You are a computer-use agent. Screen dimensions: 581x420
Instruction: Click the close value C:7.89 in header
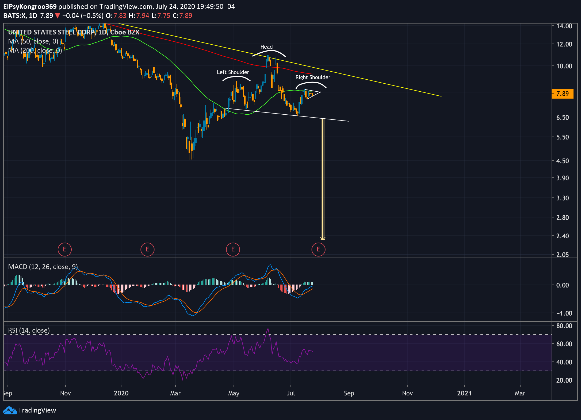pos(182,16)
